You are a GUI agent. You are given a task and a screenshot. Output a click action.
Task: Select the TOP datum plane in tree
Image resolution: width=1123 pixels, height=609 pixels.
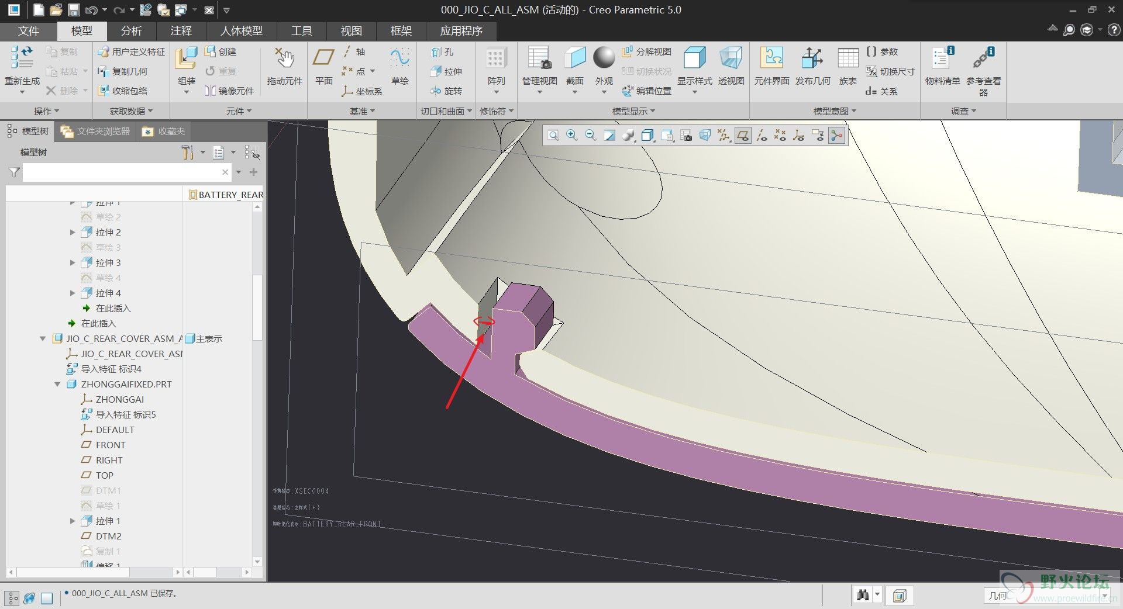tap(97, 476)
